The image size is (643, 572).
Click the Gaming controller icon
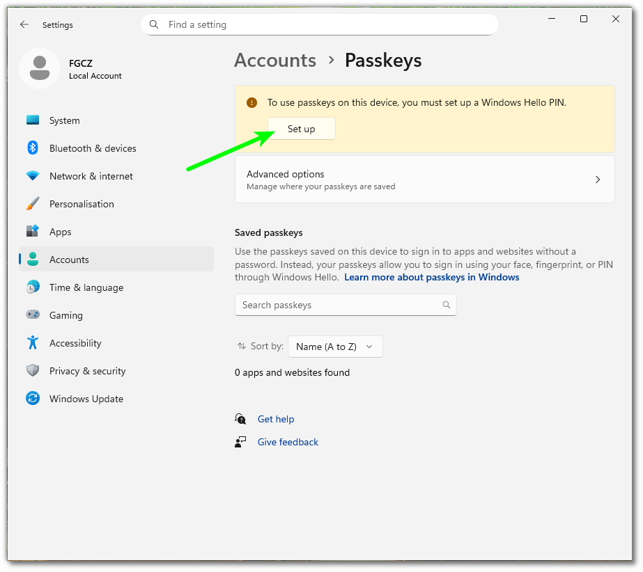pos(33,315)
